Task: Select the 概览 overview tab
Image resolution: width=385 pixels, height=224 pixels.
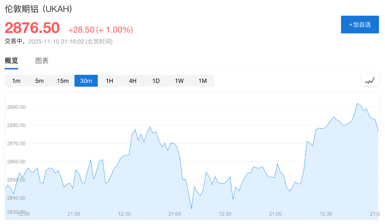Action: [11, 60]
